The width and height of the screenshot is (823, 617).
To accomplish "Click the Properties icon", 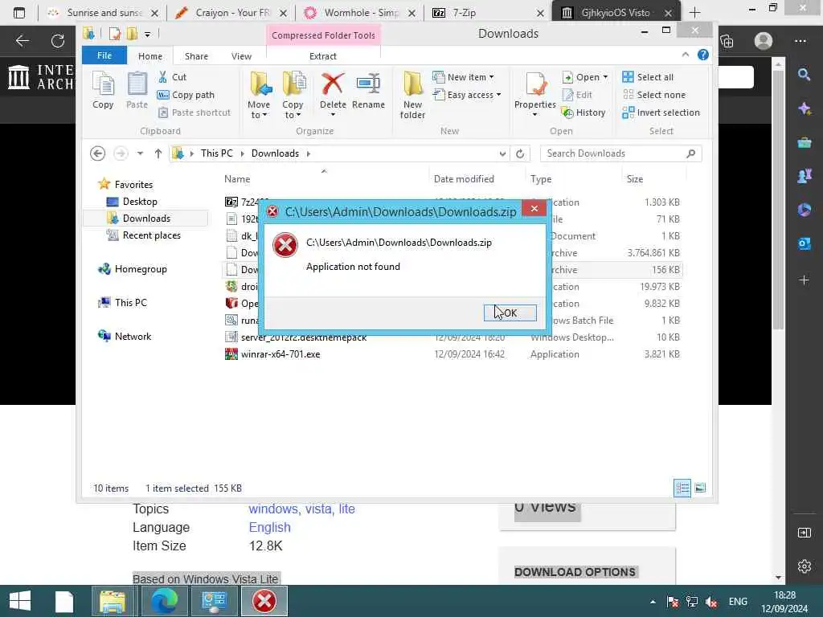I will (x=534, y=84).
